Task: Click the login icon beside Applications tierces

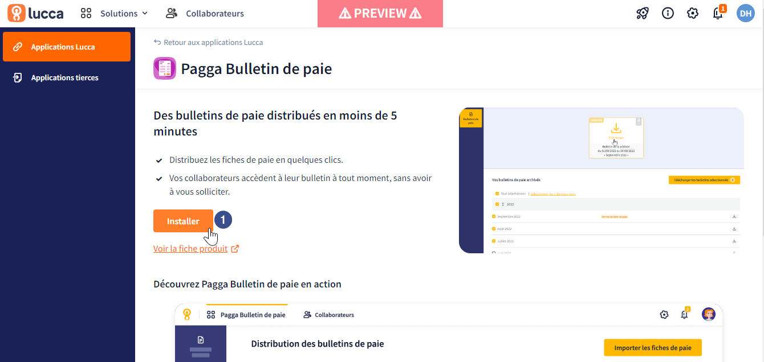Action: pyautogui.click(x=18, y=77)
